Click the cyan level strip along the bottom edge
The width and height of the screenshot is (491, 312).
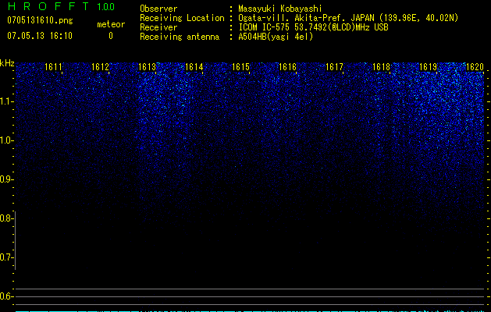250,311
